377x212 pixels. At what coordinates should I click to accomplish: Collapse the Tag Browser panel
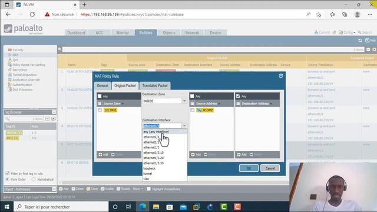pos(54,112)
